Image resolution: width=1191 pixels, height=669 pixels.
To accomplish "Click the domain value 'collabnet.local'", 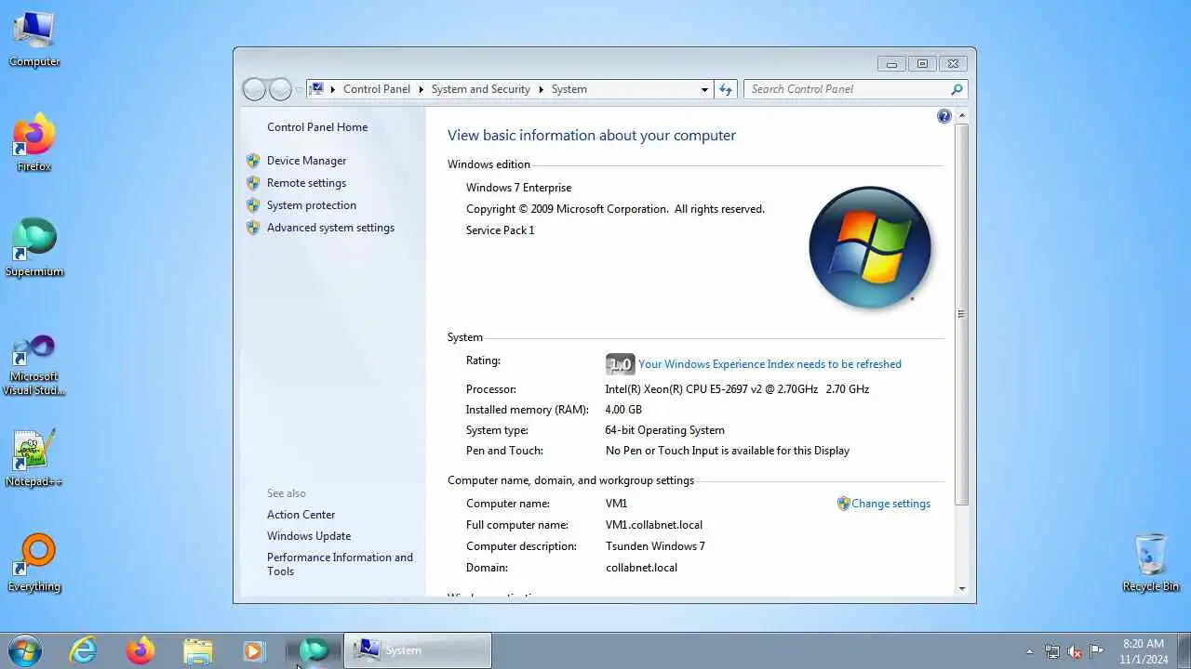I will (x=641, y=568).
